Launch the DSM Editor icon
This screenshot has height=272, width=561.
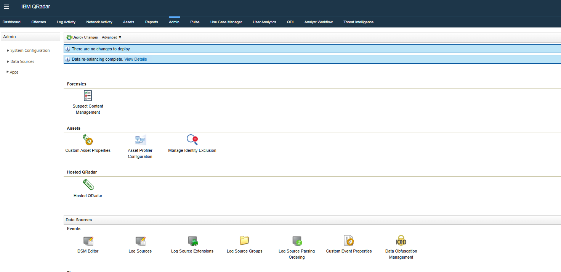(88, 241)
